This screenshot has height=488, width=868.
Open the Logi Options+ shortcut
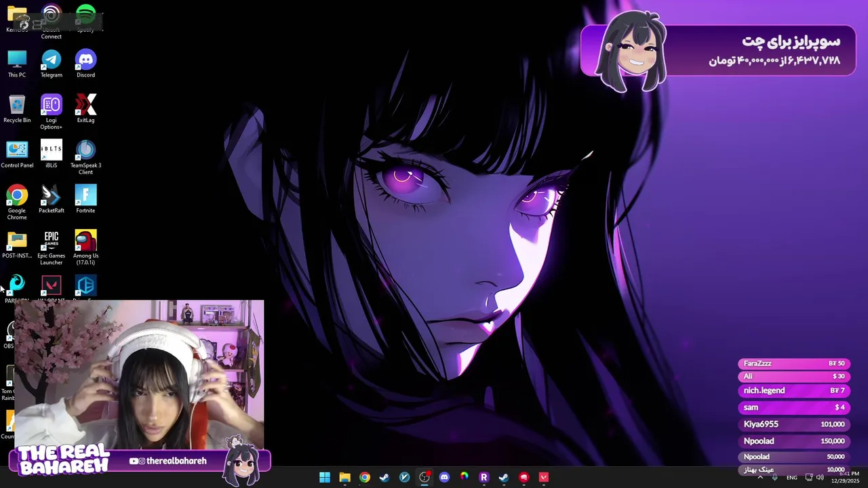pos(51,113)
